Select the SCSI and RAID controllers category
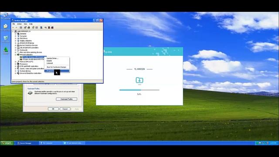The image size is (279, 157). tap(29, 66)
